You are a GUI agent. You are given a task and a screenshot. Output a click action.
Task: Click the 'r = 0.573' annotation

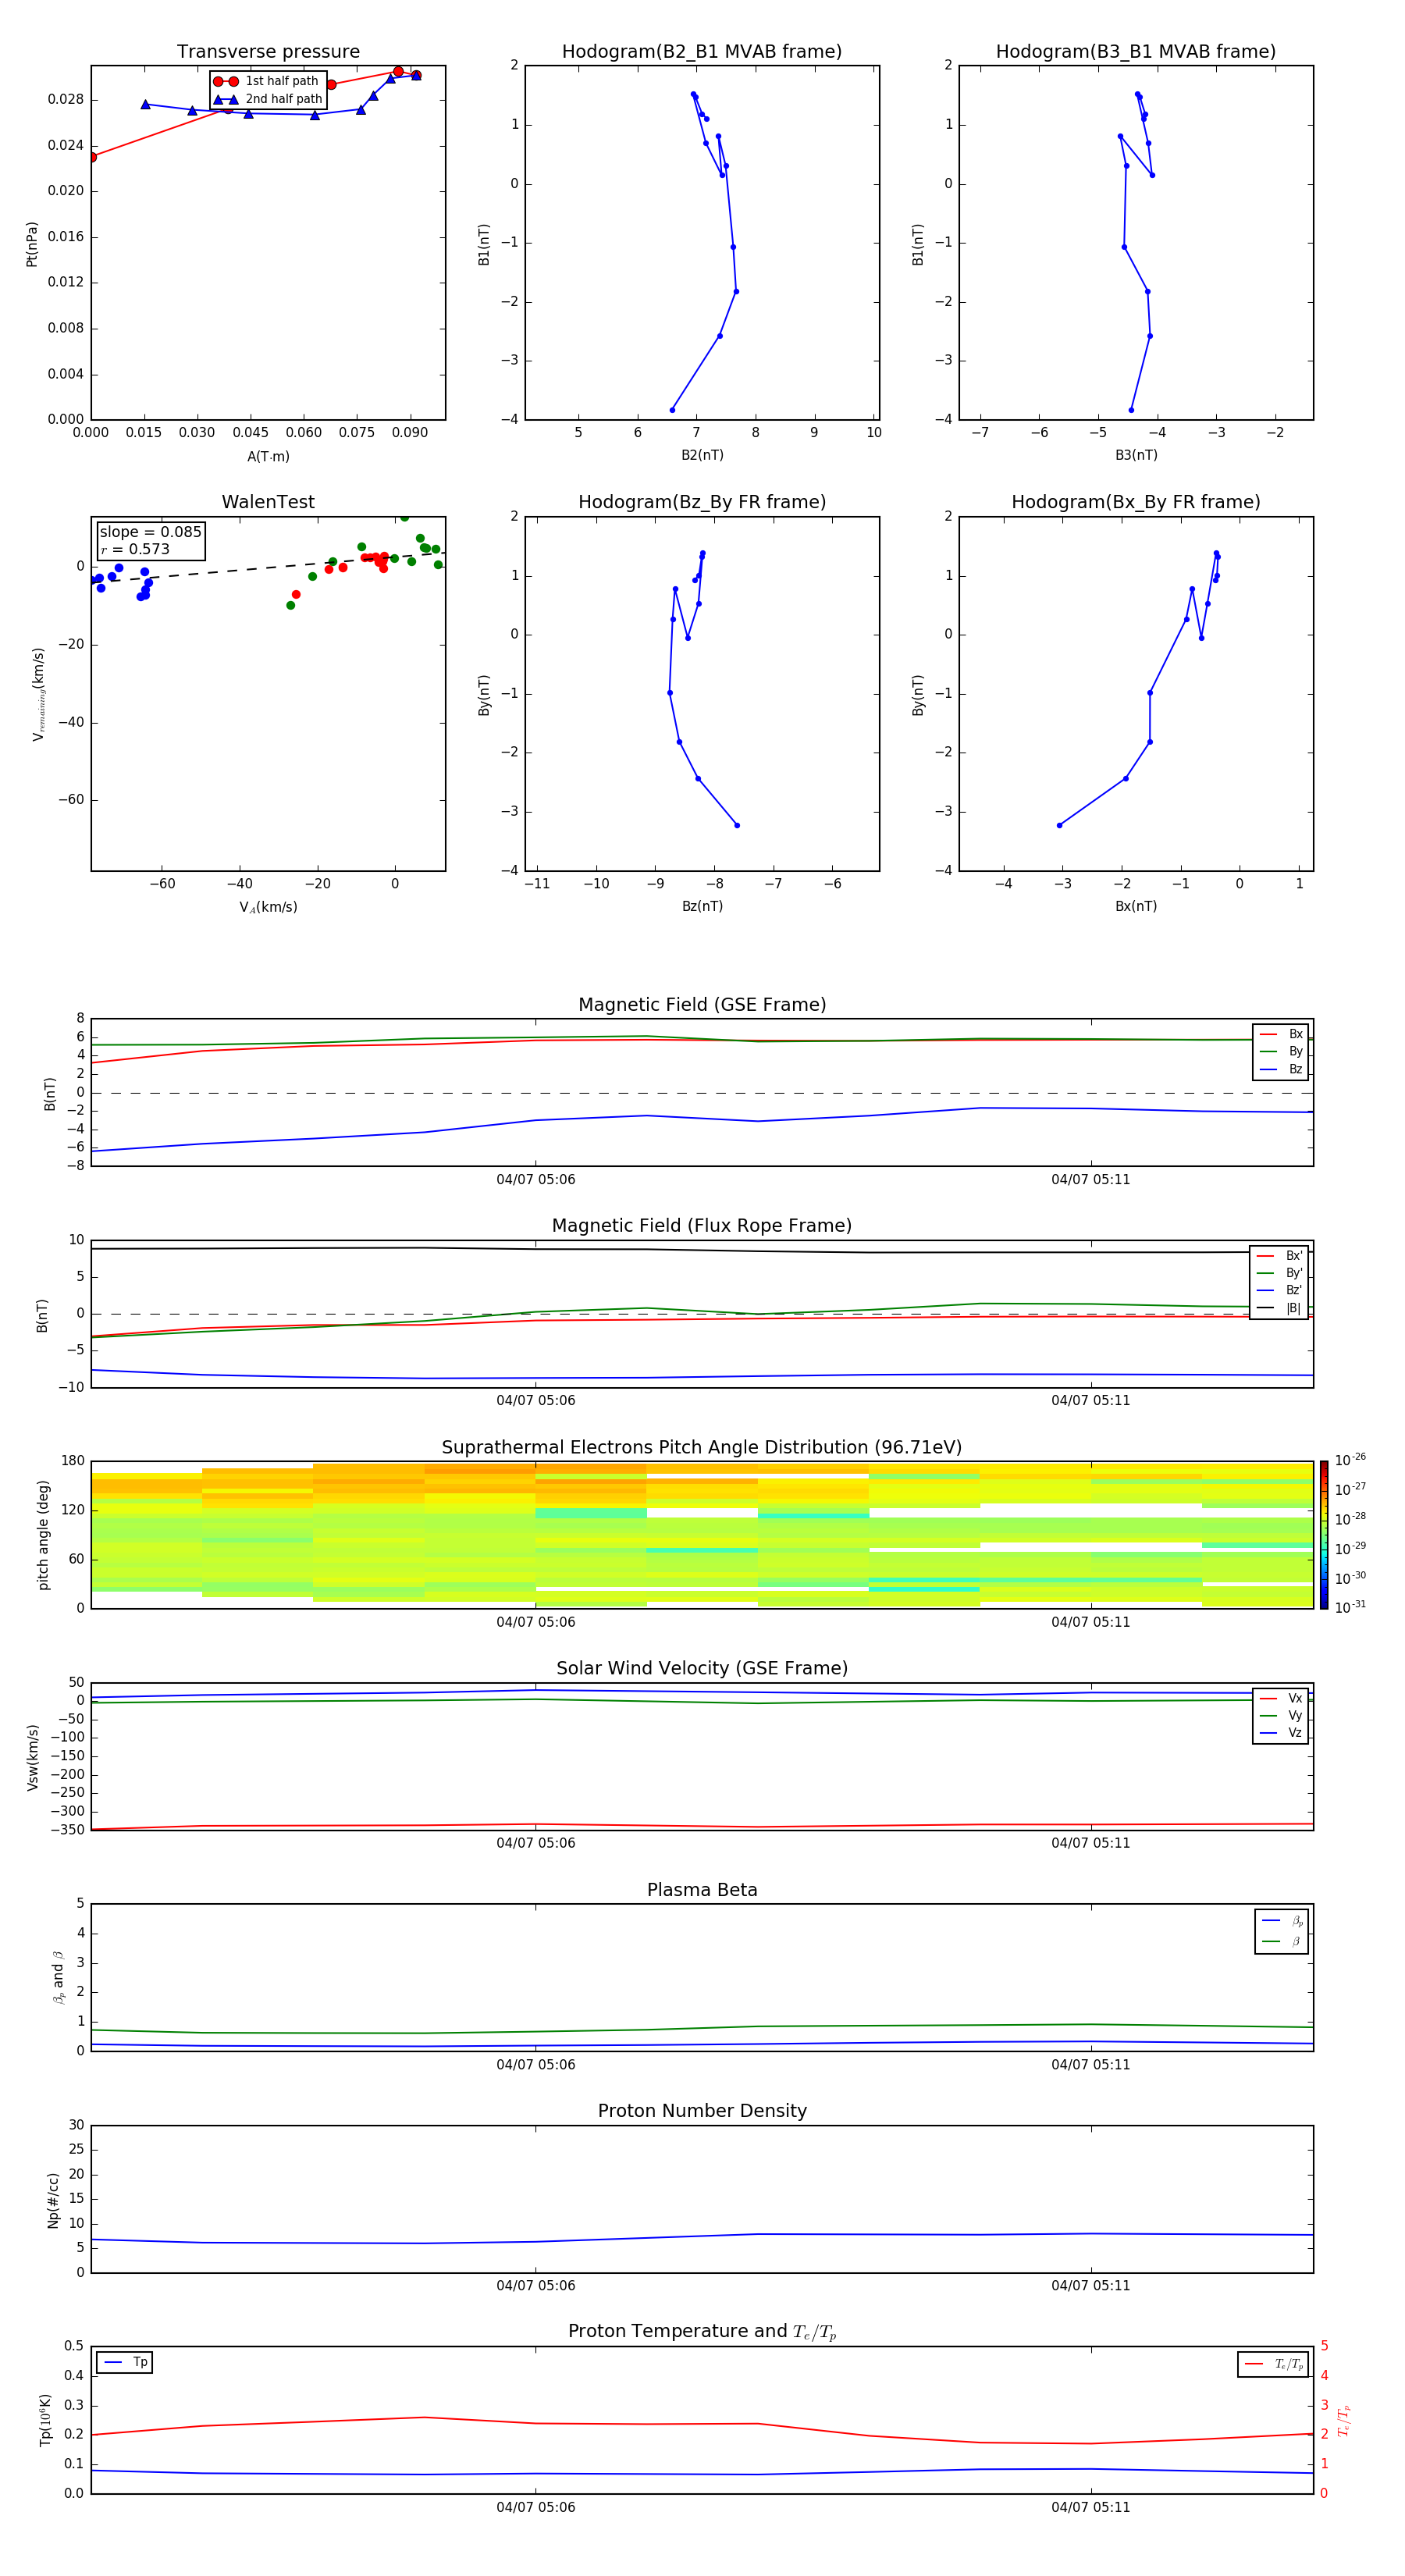[135, 549]
